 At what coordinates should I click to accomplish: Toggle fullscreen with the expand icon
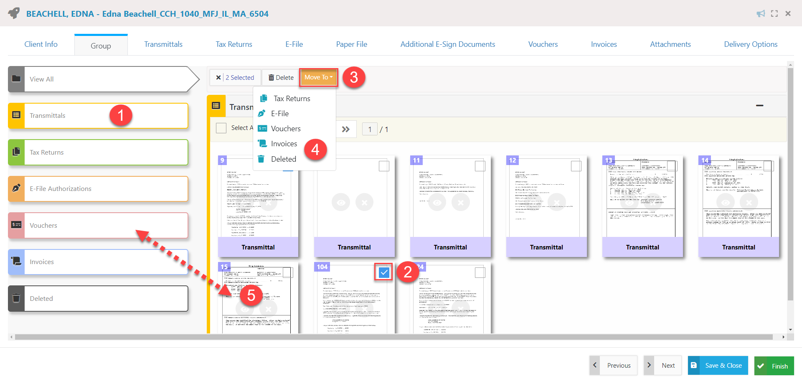774,14
